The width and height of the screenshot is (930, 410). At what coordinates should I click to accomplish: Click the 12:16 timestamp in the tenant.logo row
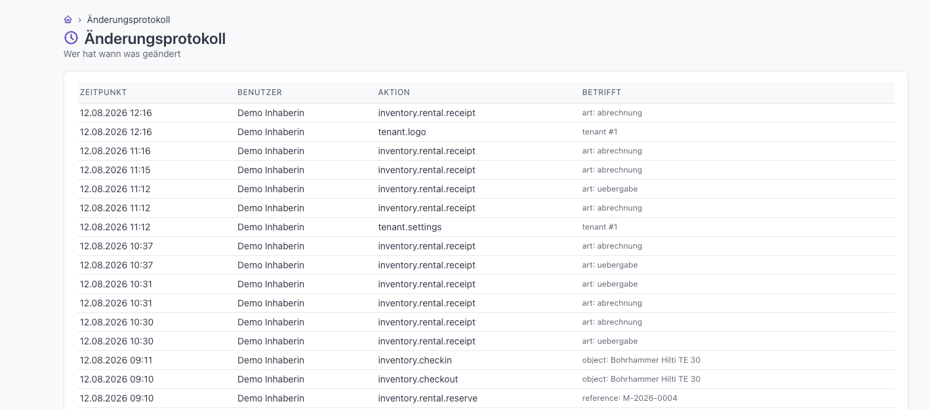116,132
